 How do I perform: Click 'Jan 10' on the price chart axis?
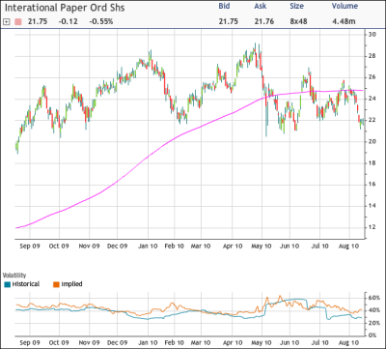[x=148, y=246]
